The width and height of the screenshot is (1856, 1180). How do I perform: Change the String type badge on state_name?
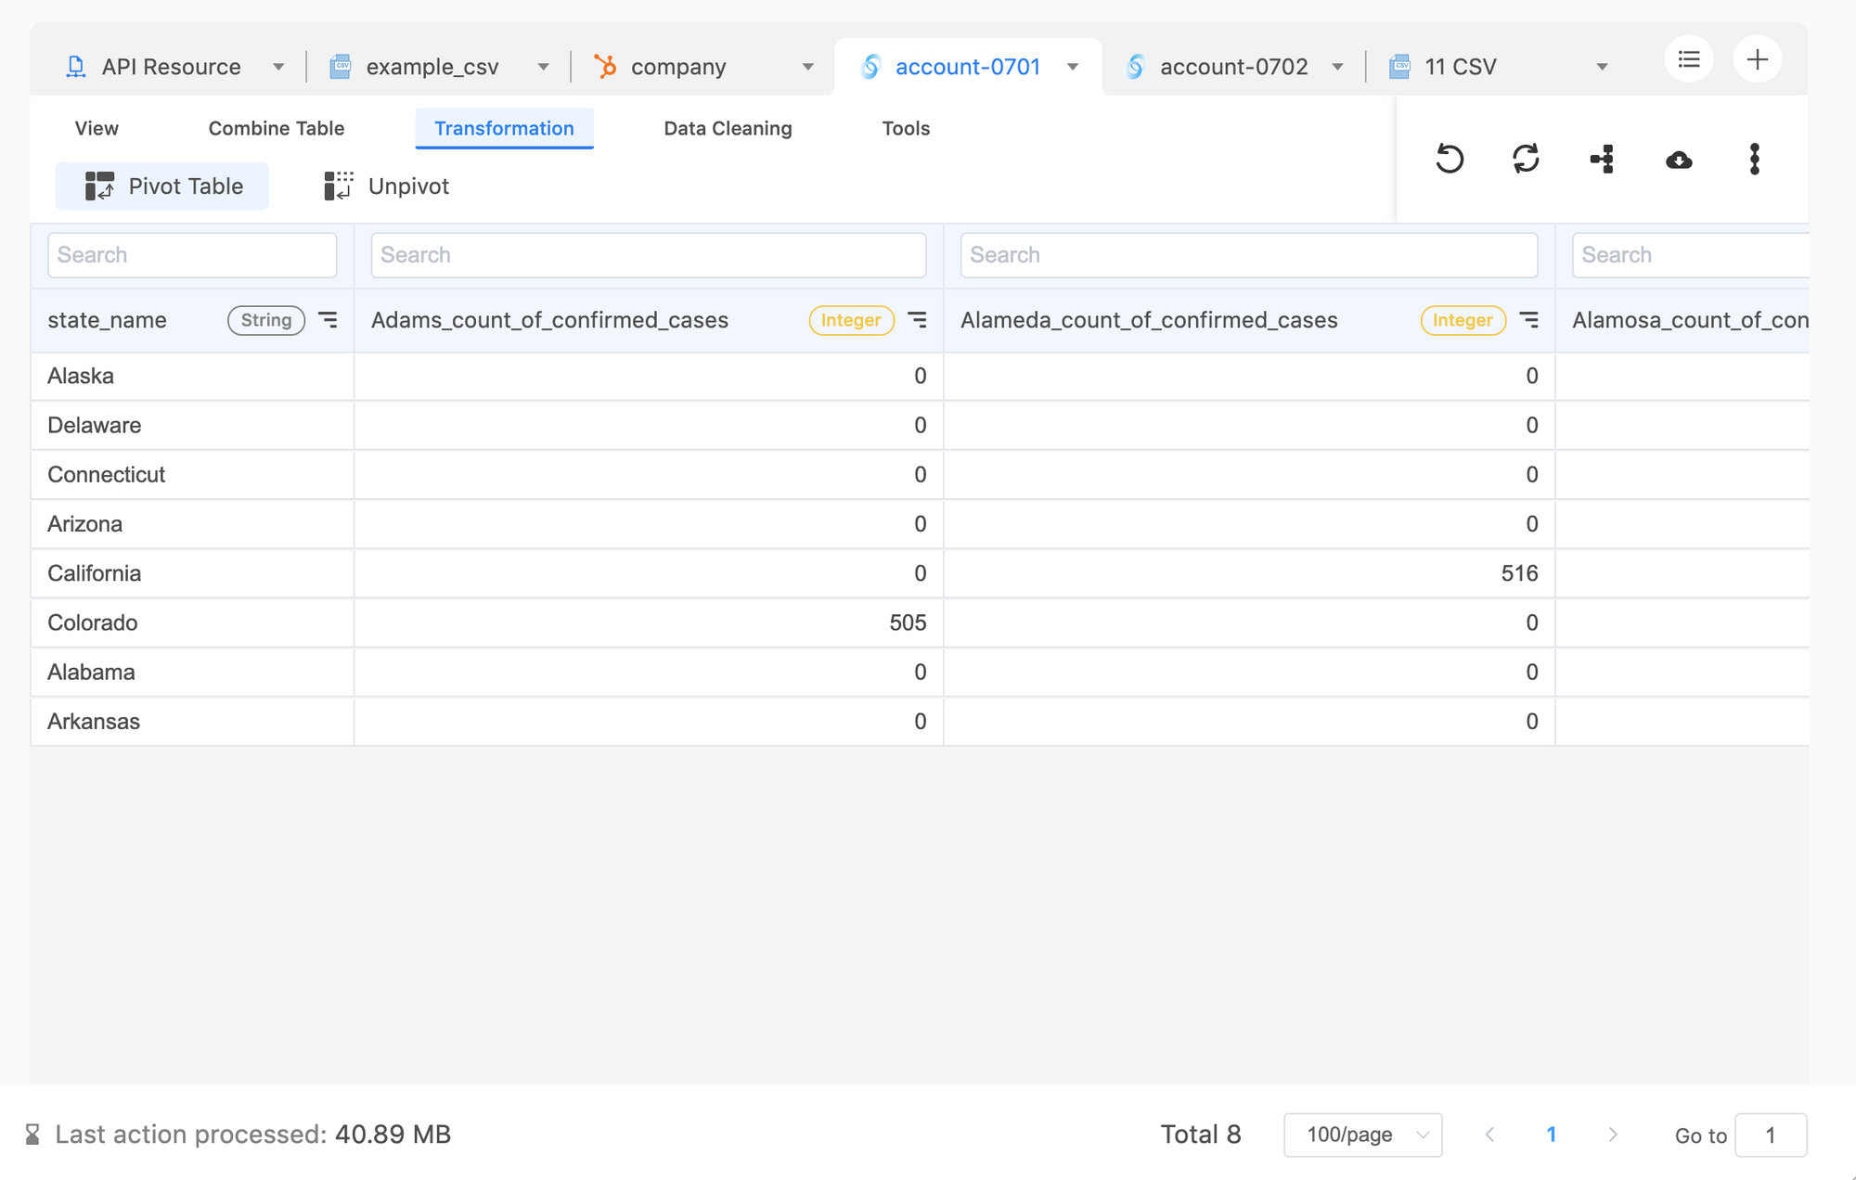point(265,319)
